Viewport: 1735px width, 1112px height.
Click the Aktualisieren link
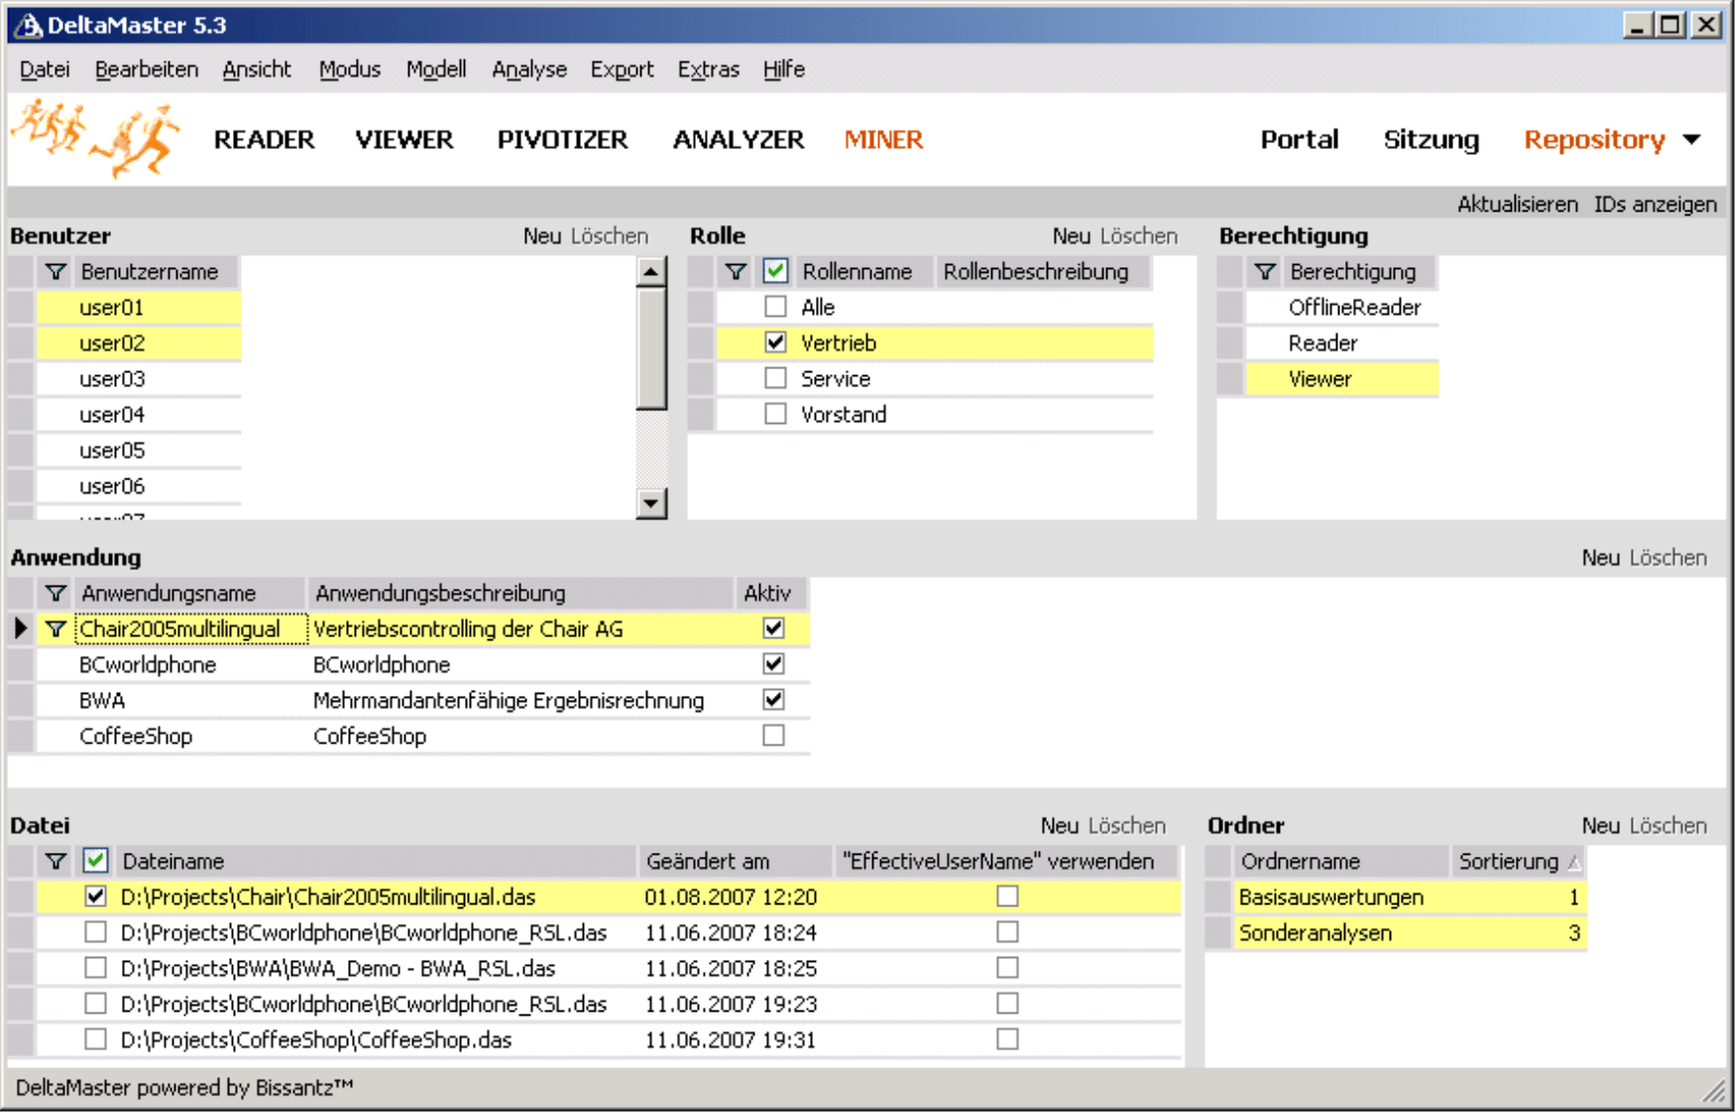tap(1517, 205)
